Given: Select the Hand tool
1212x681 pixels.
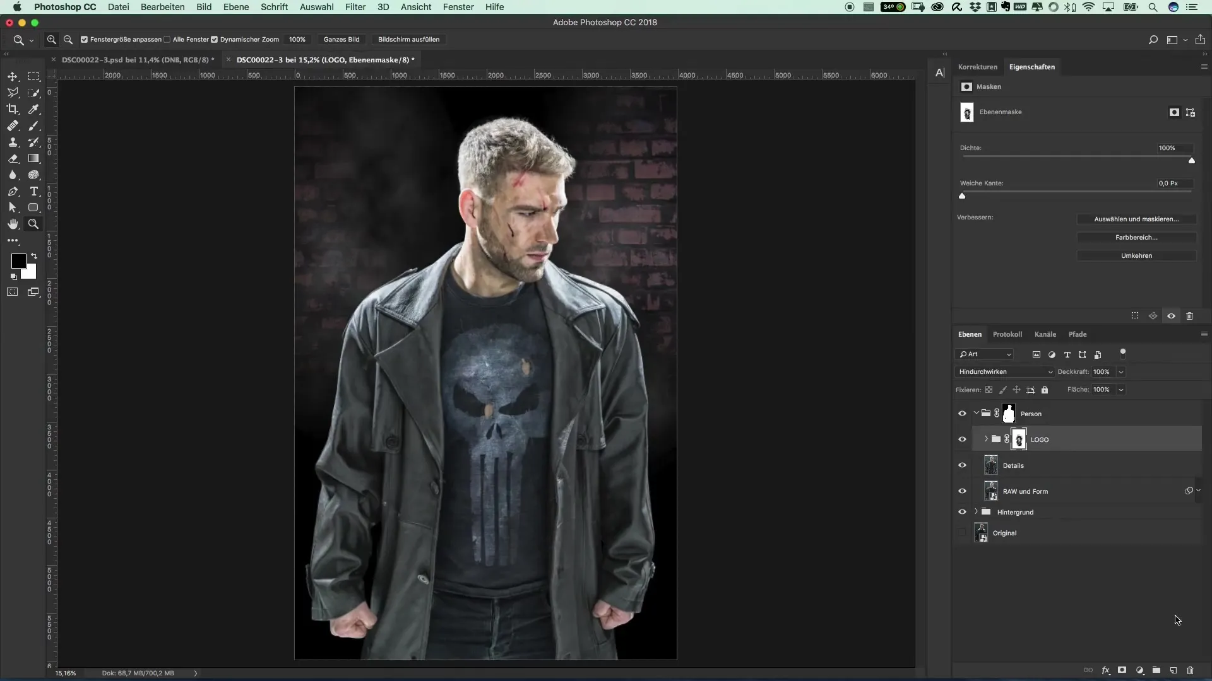Looking at the screenshot, I should click(13, 224).
